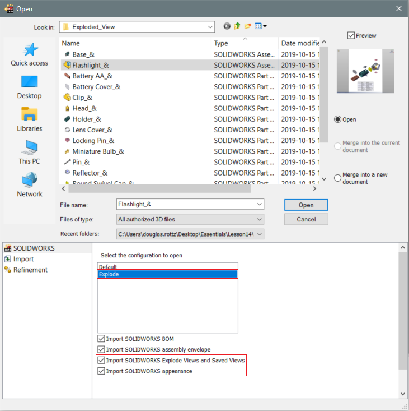Click the green Back navigation icon
Screen dimensions: 409x411
(227, 26)
